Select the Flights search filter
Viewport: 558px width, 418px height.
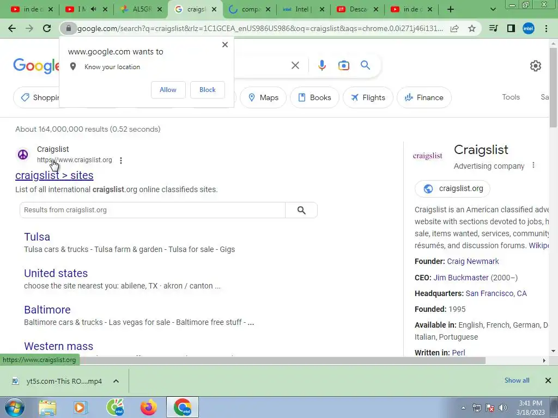coord(368,97)
